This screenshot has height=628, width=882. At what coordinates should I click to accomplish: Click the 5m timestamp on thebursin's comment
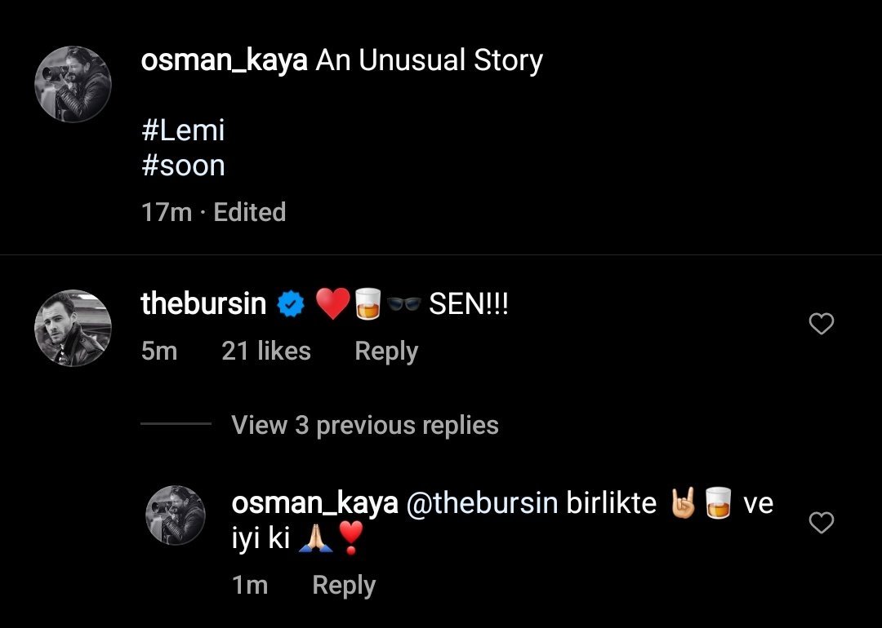tap(158, 352)
